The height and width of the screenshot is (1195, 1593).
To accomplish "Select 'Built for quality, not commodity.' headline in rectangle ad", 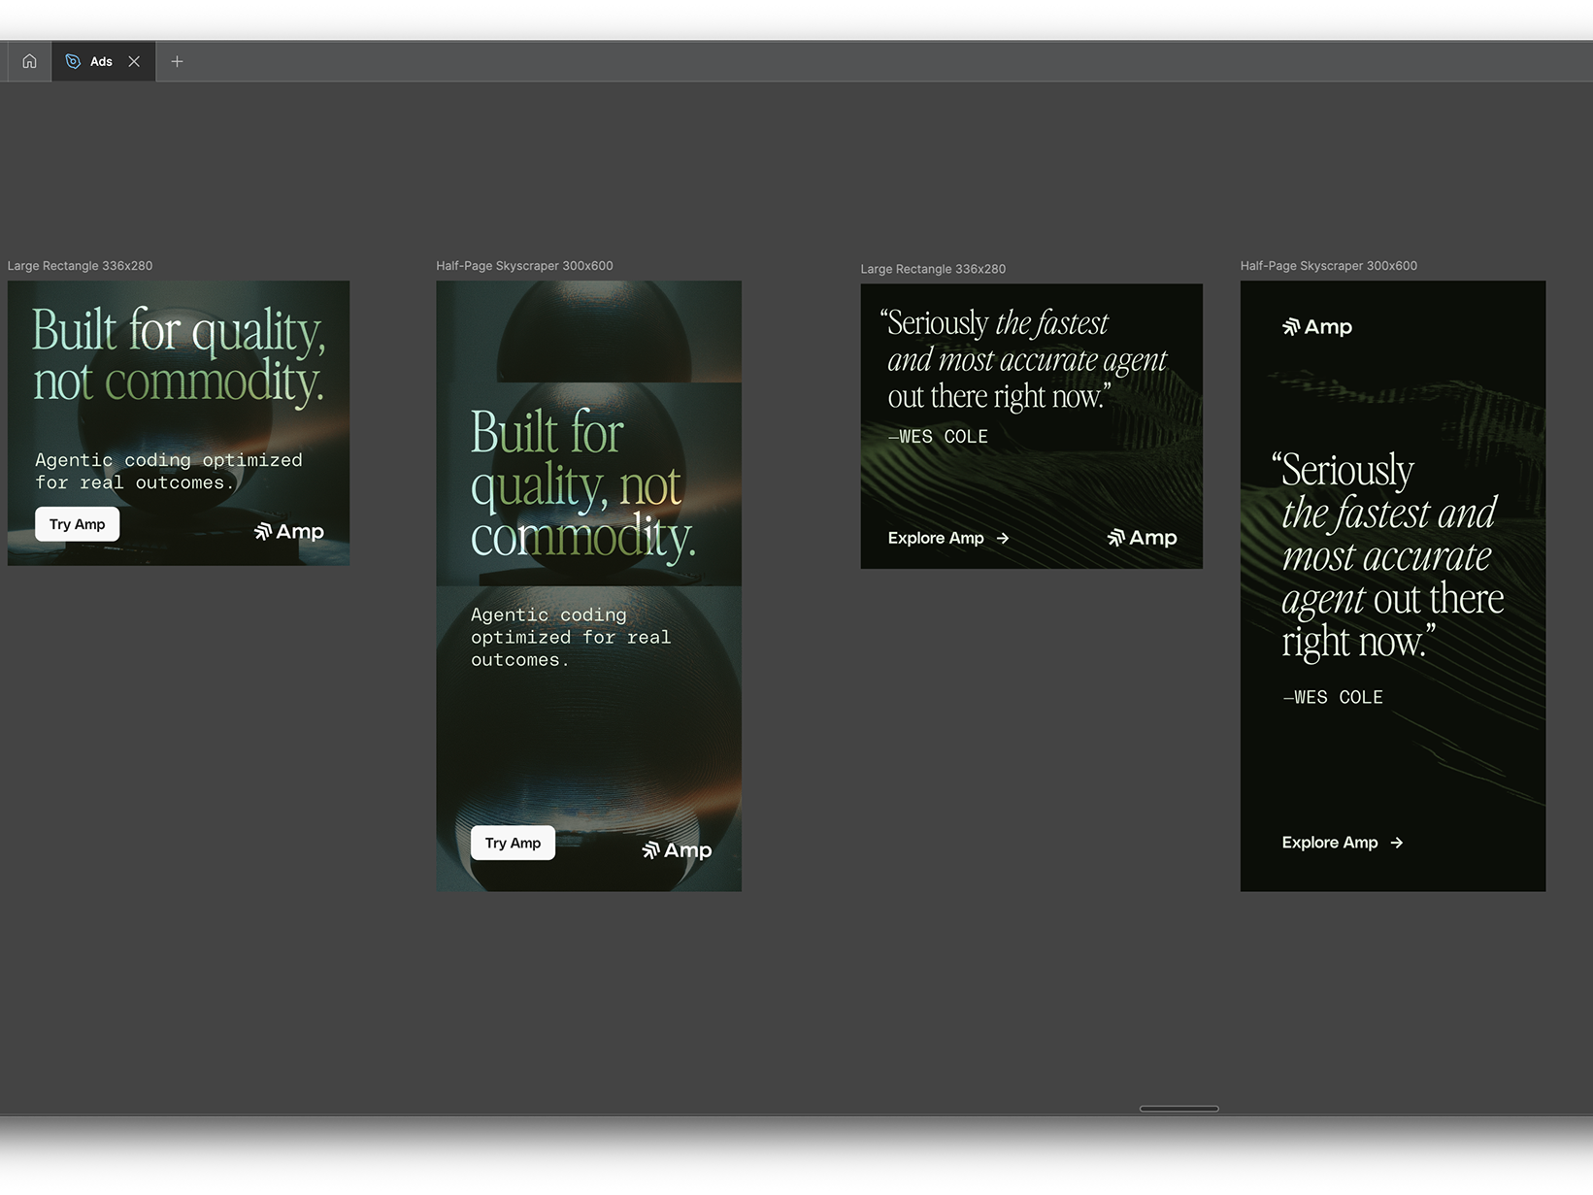I will click(179, 355).
